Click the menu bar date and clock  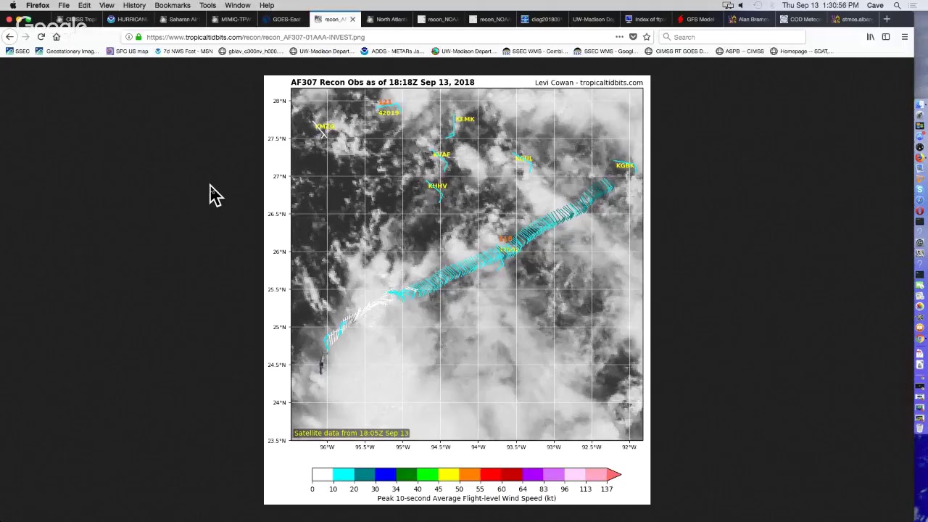point(821,5)
